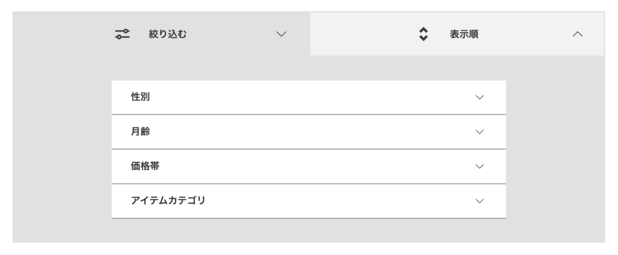Image resolution: width=618 pixels, height=255 pixels.
Task: Switch to the 絞り込む tab
Action: (x=199, y=34)
